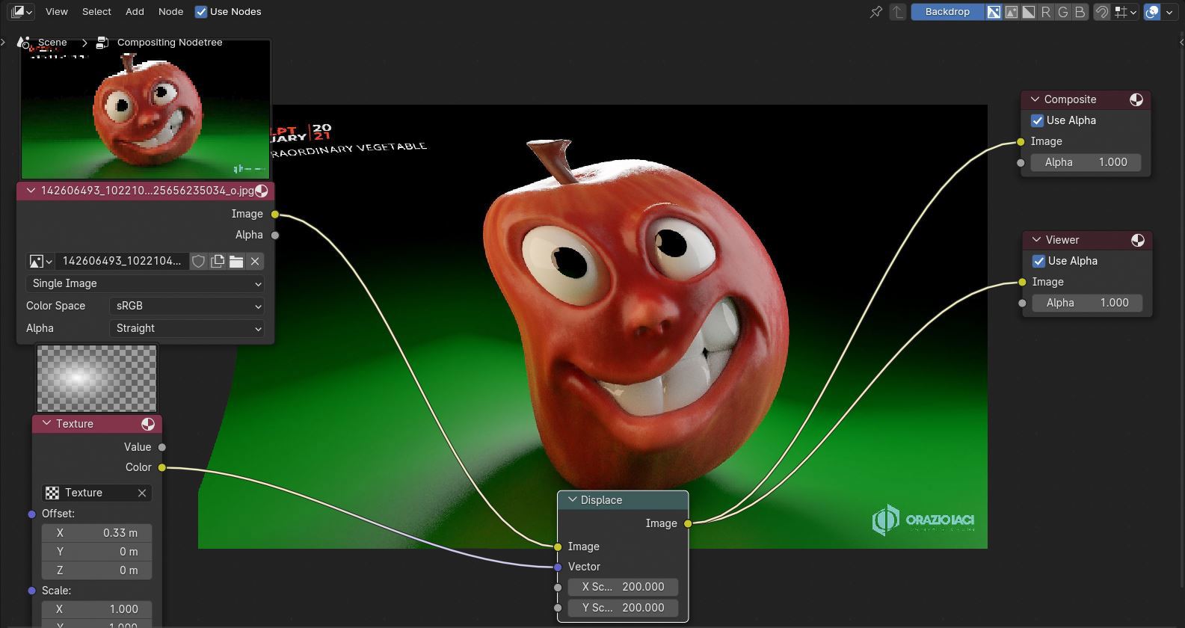Click Viewer Alpha value 1.000

pyautogui.click(x=1088, y=303)
